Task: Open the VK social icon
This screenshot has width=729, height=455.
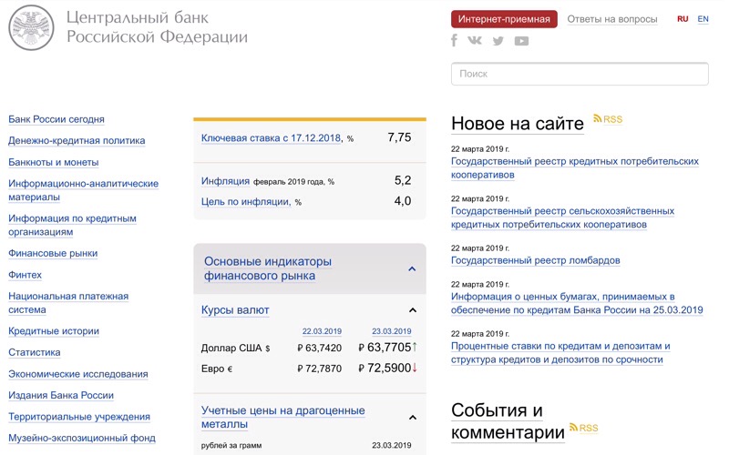Action: pyautogui.click(x=475, y=41)
